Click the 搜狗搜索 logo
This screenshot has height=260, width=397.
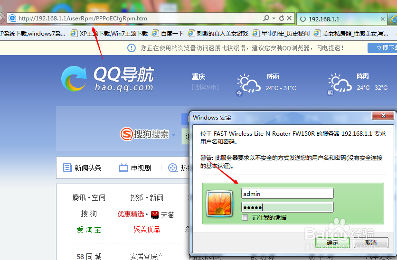click(x=144, y=134)
